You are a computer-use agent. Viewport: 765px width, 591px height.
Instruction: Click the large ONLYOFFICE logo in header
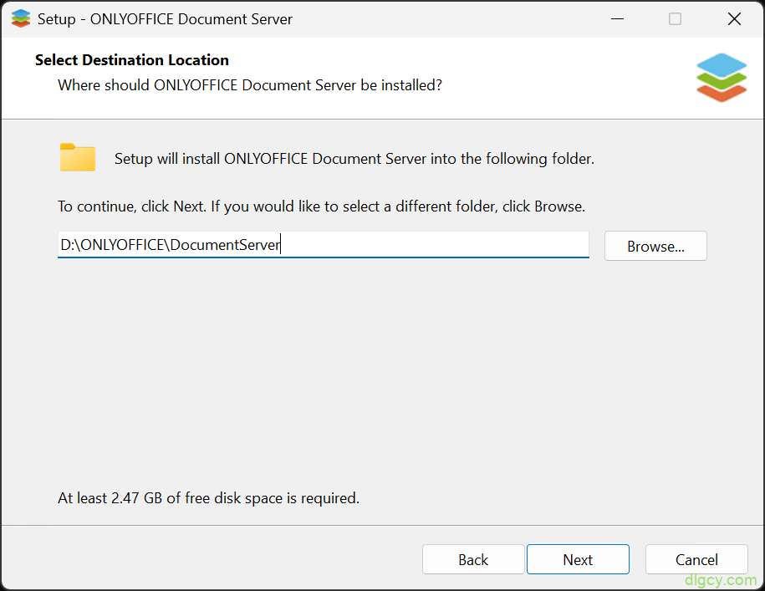pyautogui.click(x=721, y=78)
